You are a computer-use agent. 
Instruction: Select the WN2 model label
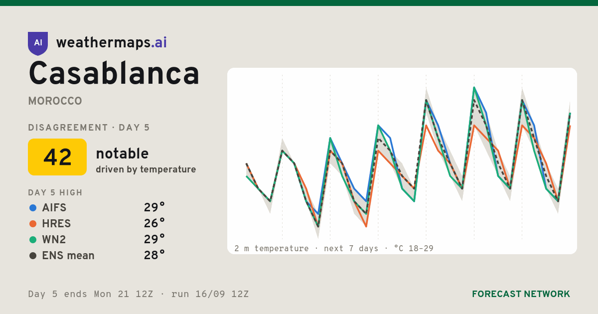(x=54, y=240)
